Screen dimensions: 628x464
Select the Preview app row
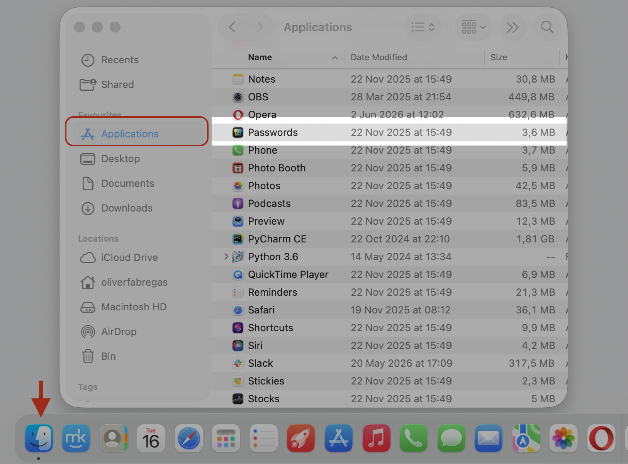click(389, 221)
